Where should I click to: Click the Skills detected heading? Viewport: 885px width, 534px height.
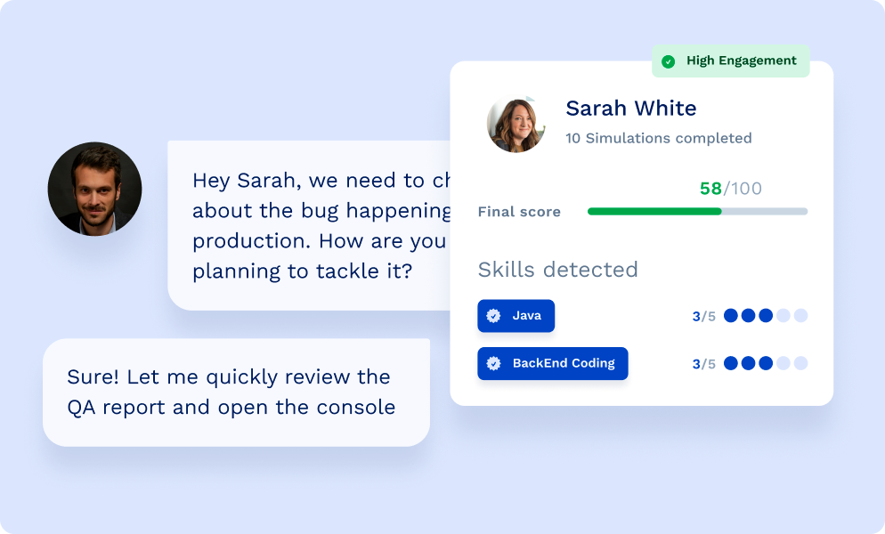557,270
